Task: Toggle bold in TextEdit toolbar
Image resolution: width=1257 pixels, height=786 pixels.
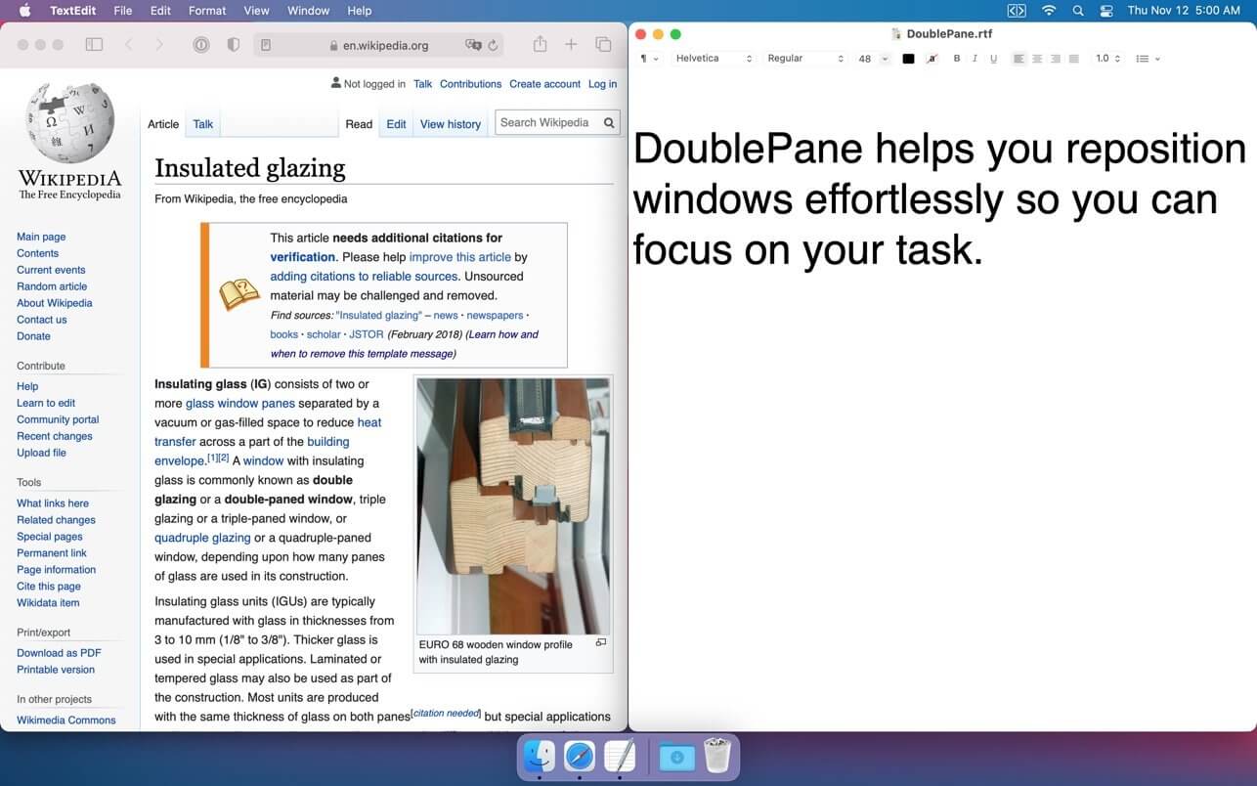Action: [x=957, y=59]
